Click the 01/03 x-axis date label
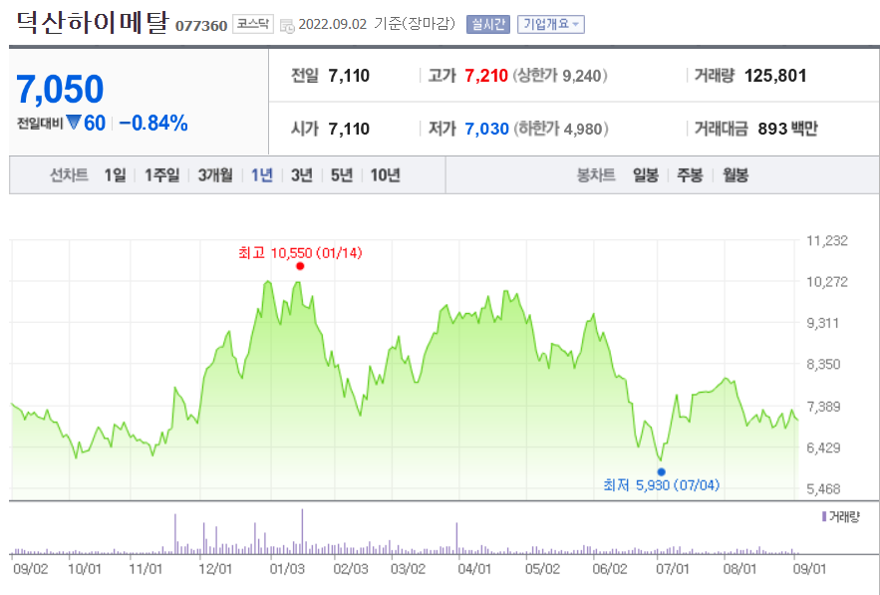Viewport: 880px width, 595px height. pos(287,569)
